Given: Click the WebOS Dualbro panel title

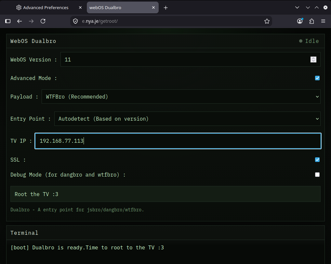Looking at the screenshot, I should (x=33, y=41).
